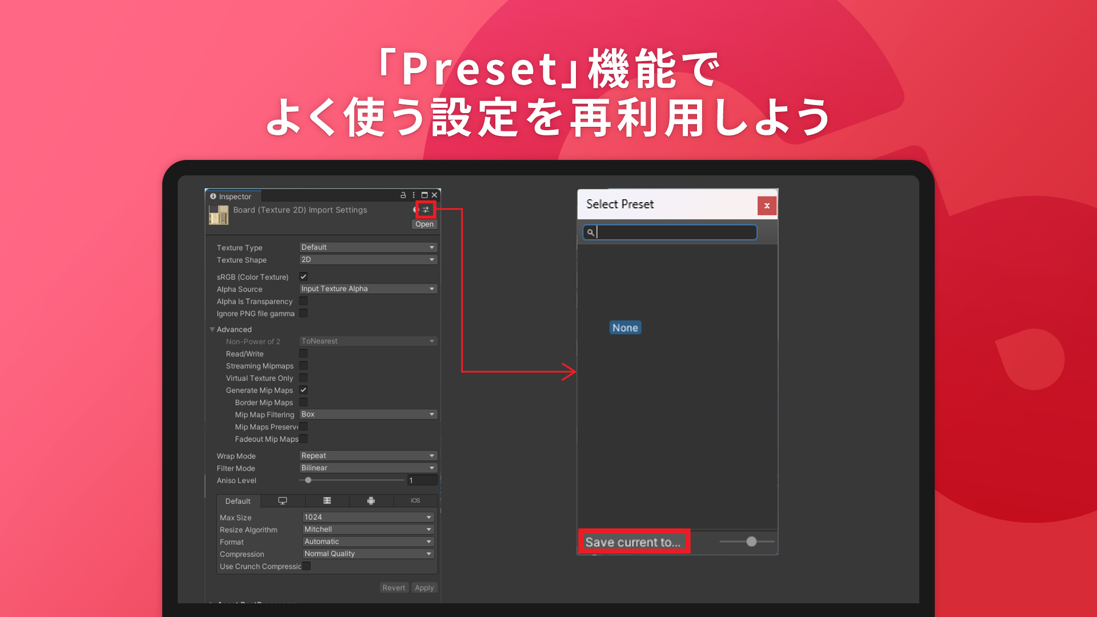
Task: Click the Board texture thumbnail icon
Action: coord(218,215)
